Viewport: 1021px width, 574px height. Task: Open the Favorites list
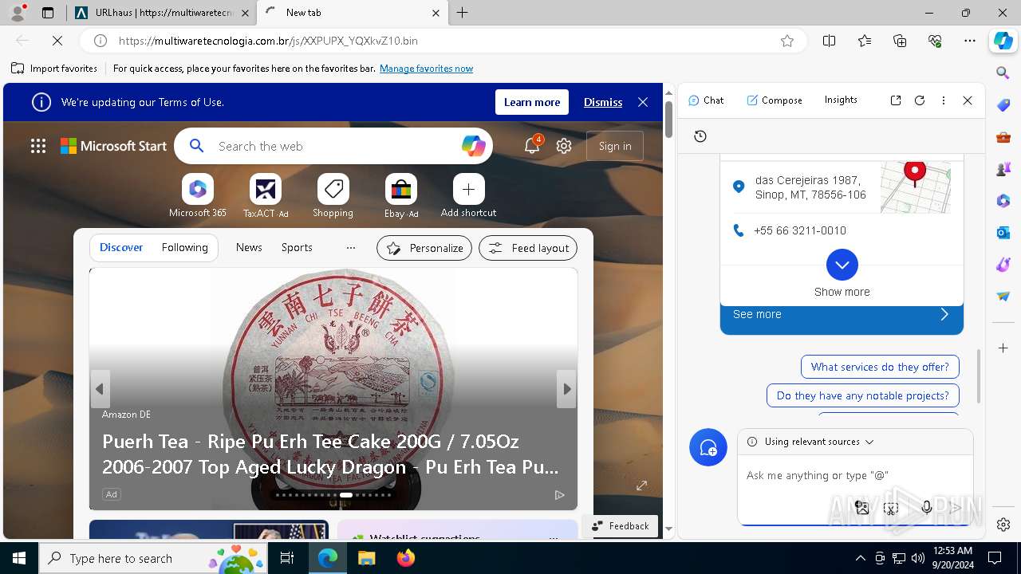865,41
